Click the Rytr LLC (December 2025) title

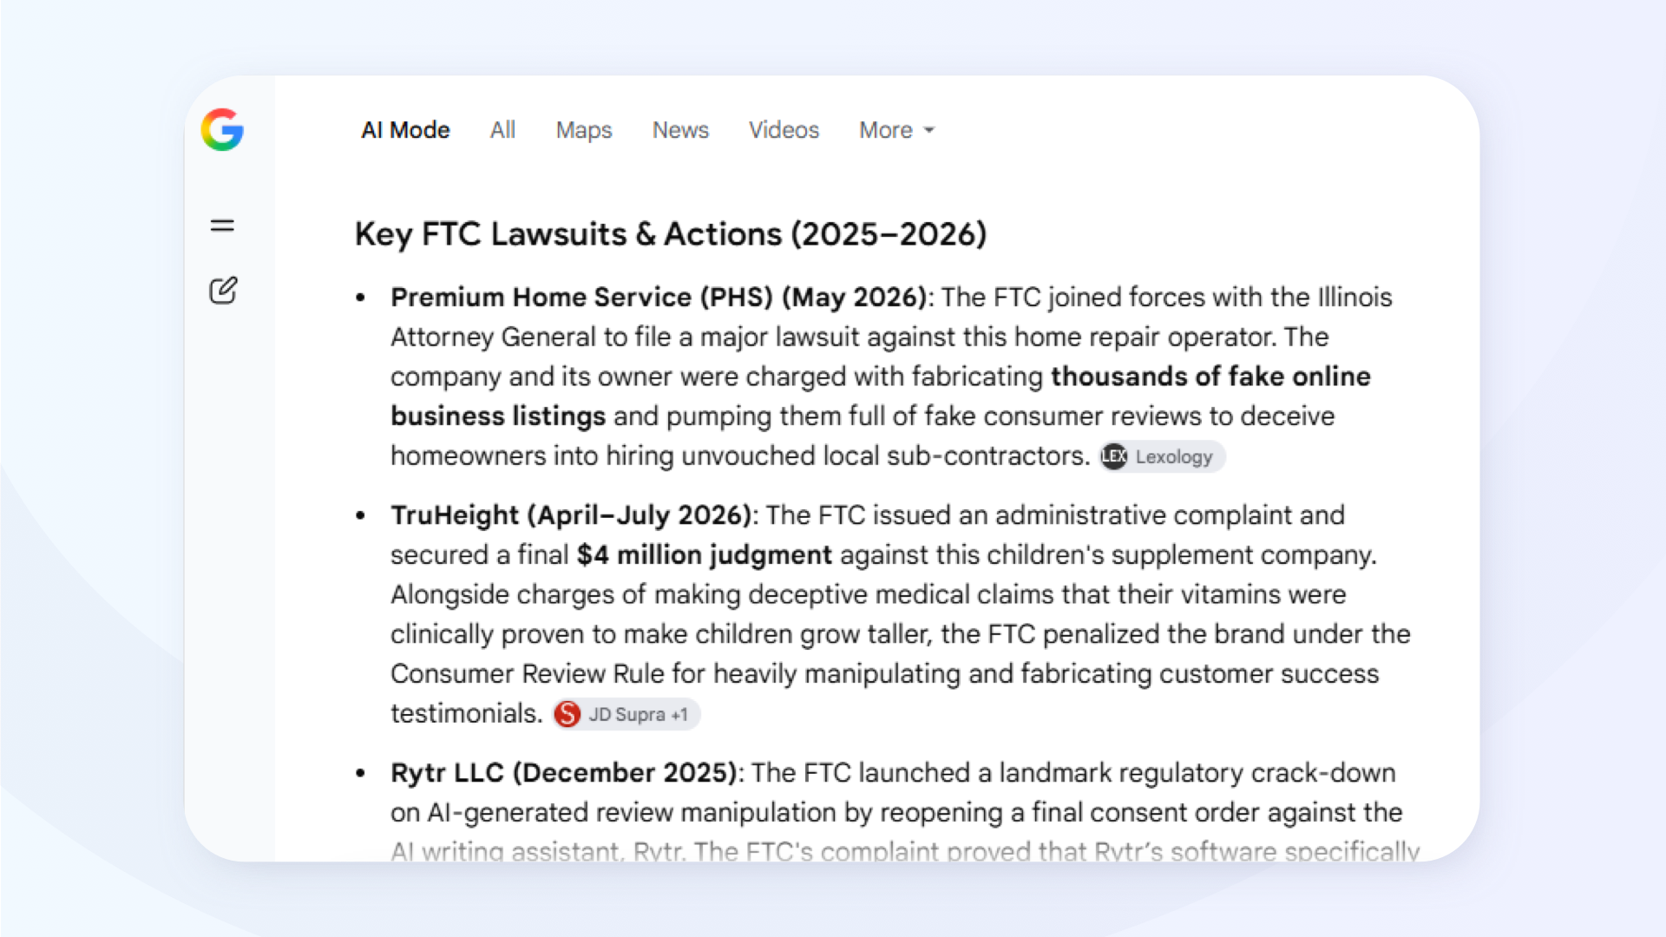pyautogui.click(x=564, y=773)
